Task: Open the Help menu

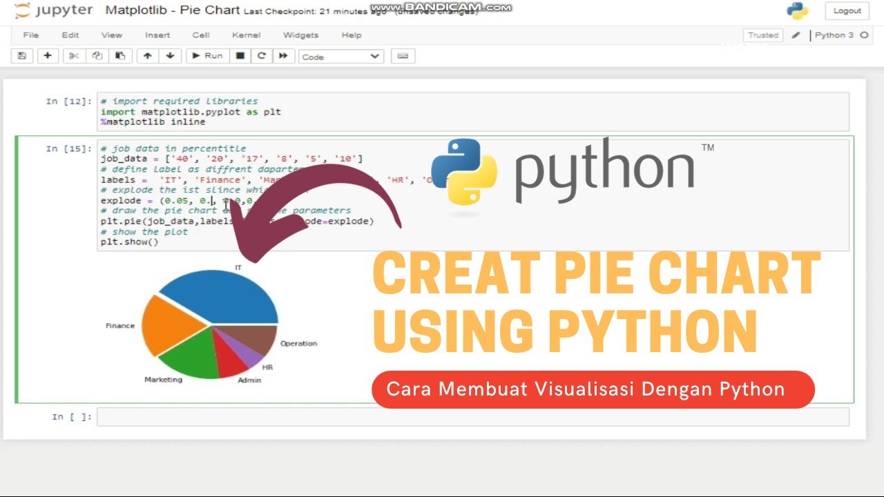Action: 352,35
